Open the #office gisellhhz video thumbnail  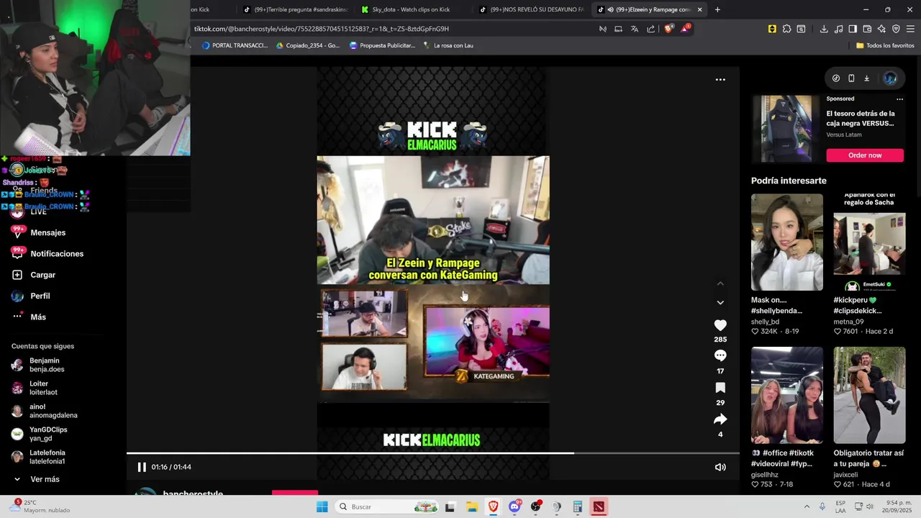786,395
